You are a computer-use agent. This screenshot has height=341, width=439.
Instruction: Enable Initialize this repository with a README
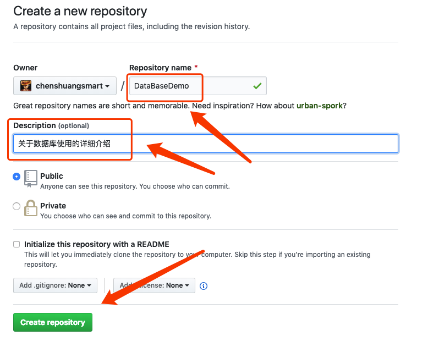(17, 244)
